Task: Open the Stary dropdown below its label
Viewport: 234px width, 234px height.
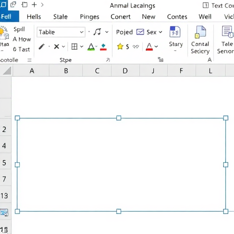Action: point(175,51)
